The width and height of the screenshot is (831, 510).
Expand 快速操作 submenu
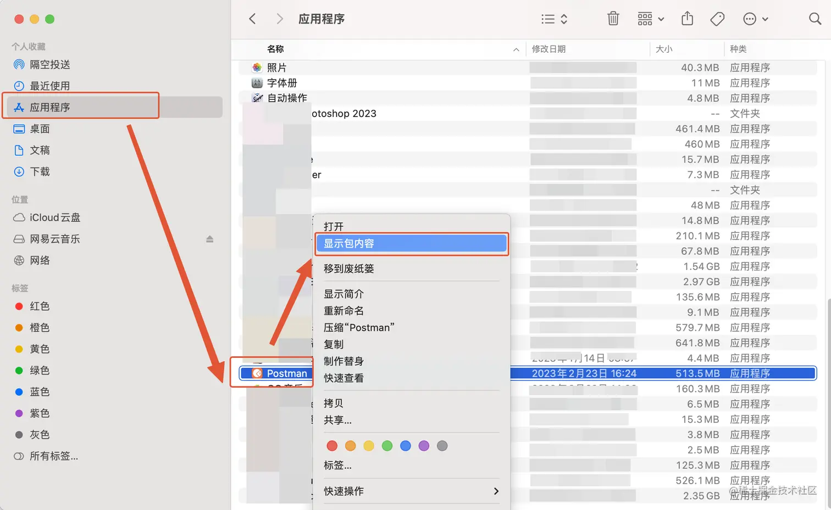411,491
